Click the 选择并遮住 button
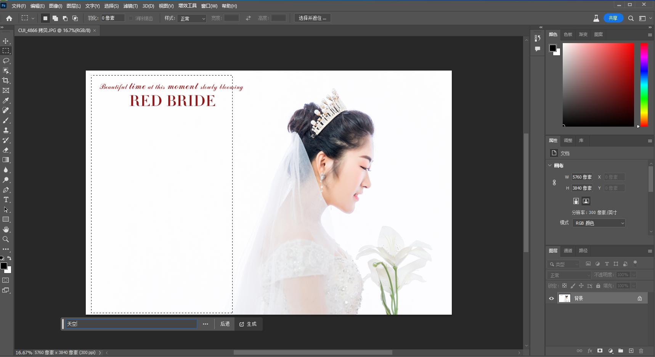Viewport: 655px width, 357px height. click(312, 18)
